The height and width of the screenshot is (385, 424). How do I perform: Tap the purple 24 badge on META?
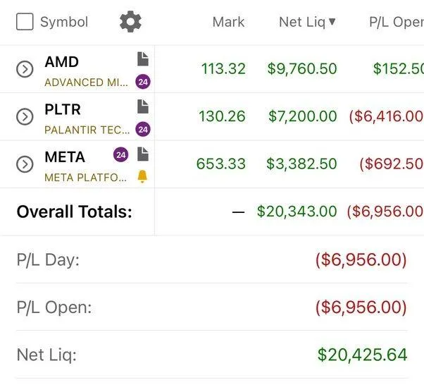tap(121, 154)
